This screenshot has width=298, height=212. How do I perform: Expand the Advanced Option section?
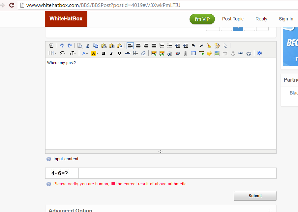pos(270,210)
